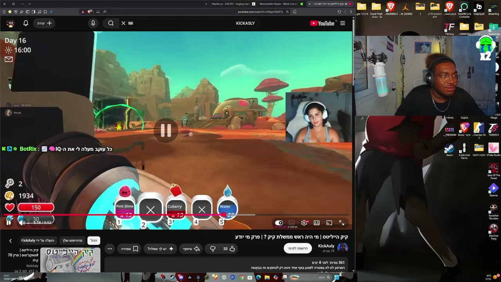501x282 pixels.
Task: Show more filter chips with the arrow
Action: 11,241
